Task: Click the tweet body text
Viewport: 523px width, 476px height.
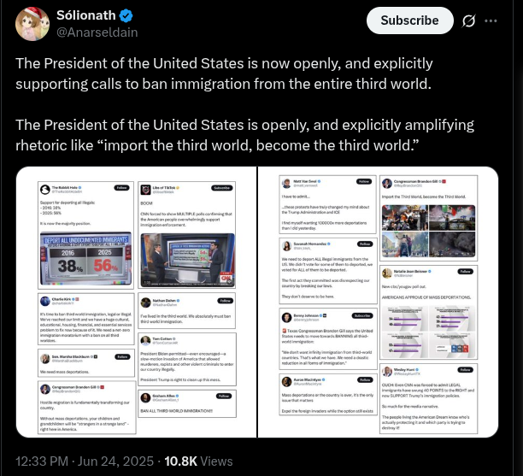Action: [244, 104]
